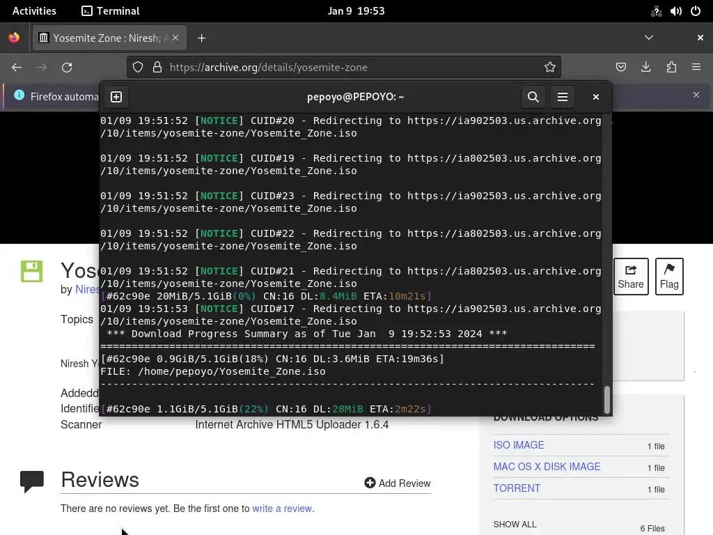
Task: Click the volume speaker icon
Action: (675, 11)
